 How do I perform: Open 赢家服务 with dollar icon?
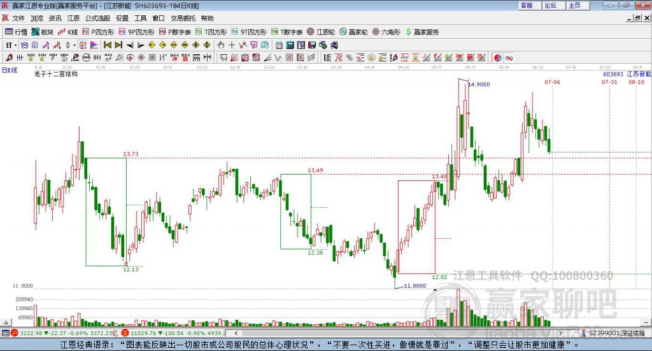point(422,32)
